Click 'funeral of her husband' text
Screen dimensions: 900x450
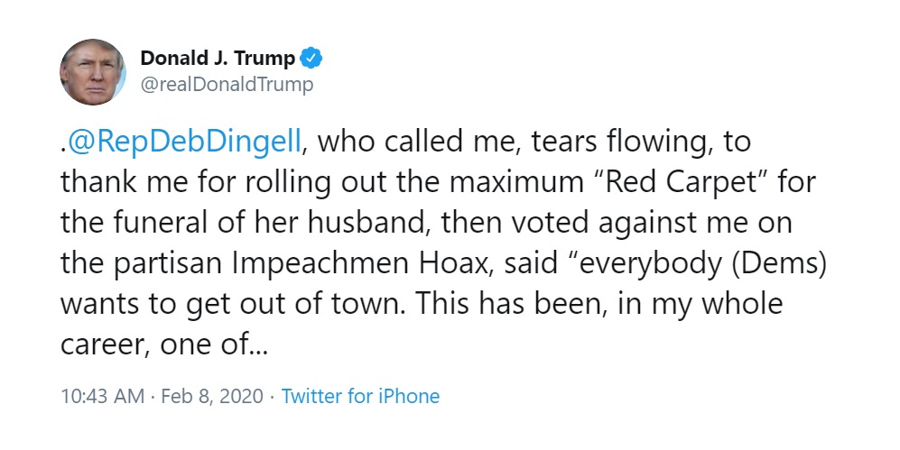point(272,223)
